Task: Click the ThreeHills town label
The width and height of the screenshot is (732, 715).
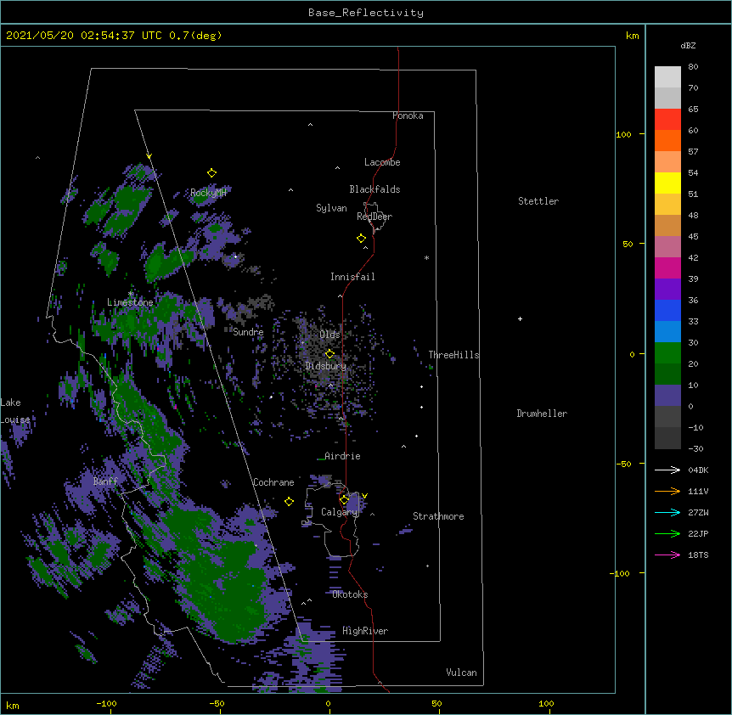Action: coord(453,355)
